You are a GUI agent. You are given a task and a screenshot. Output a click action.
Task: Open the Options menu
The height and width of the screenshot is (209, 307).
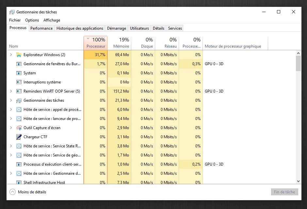[32, 20]
